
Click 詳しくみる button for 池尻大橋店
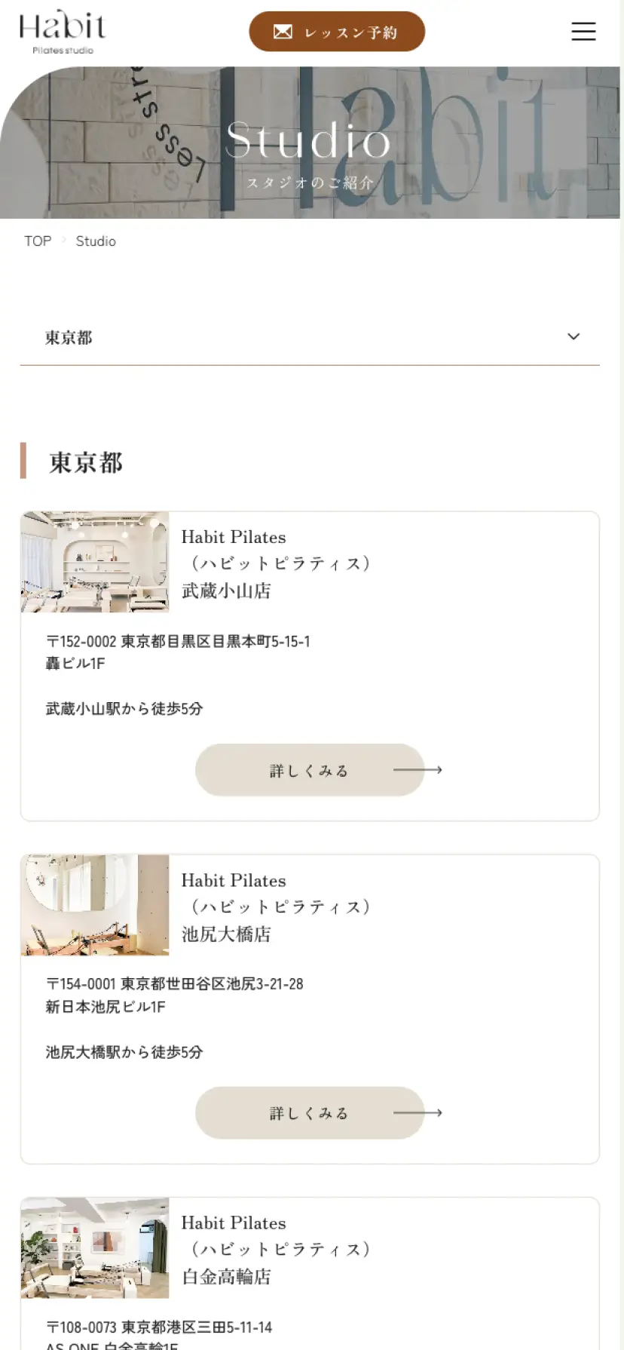coord(309,1113)
